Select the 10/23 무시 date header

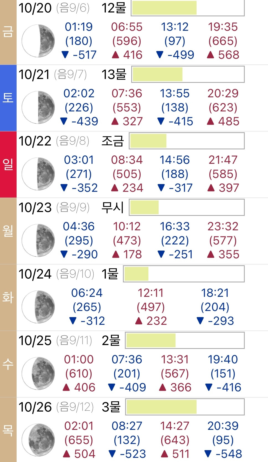71,207
